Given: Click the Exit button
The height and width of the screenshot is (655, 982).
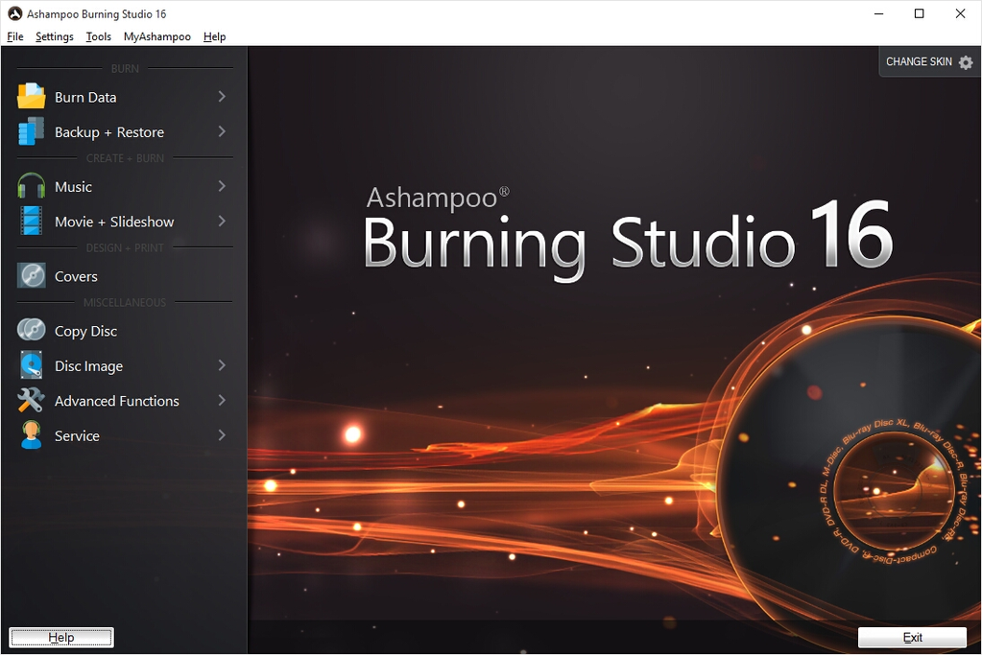Looking at the screenshot, I should (913, 638).
